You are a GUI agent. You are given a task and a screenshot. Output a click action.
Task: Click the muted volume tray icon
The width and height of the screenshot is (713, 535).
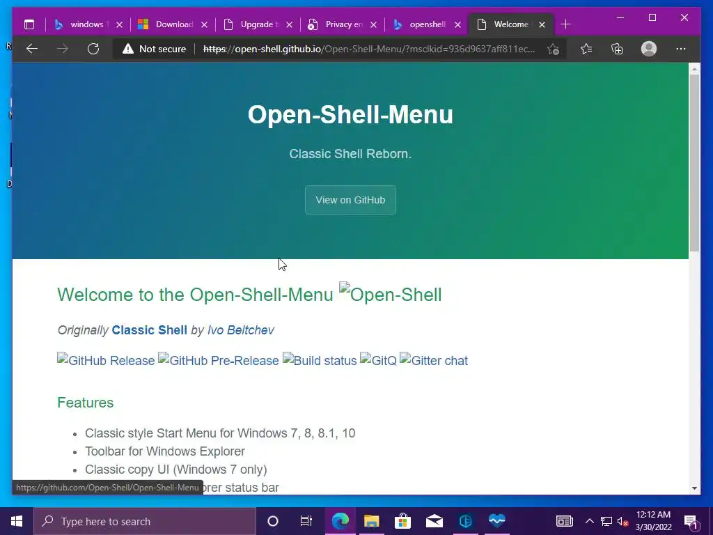tap(622, 521)
